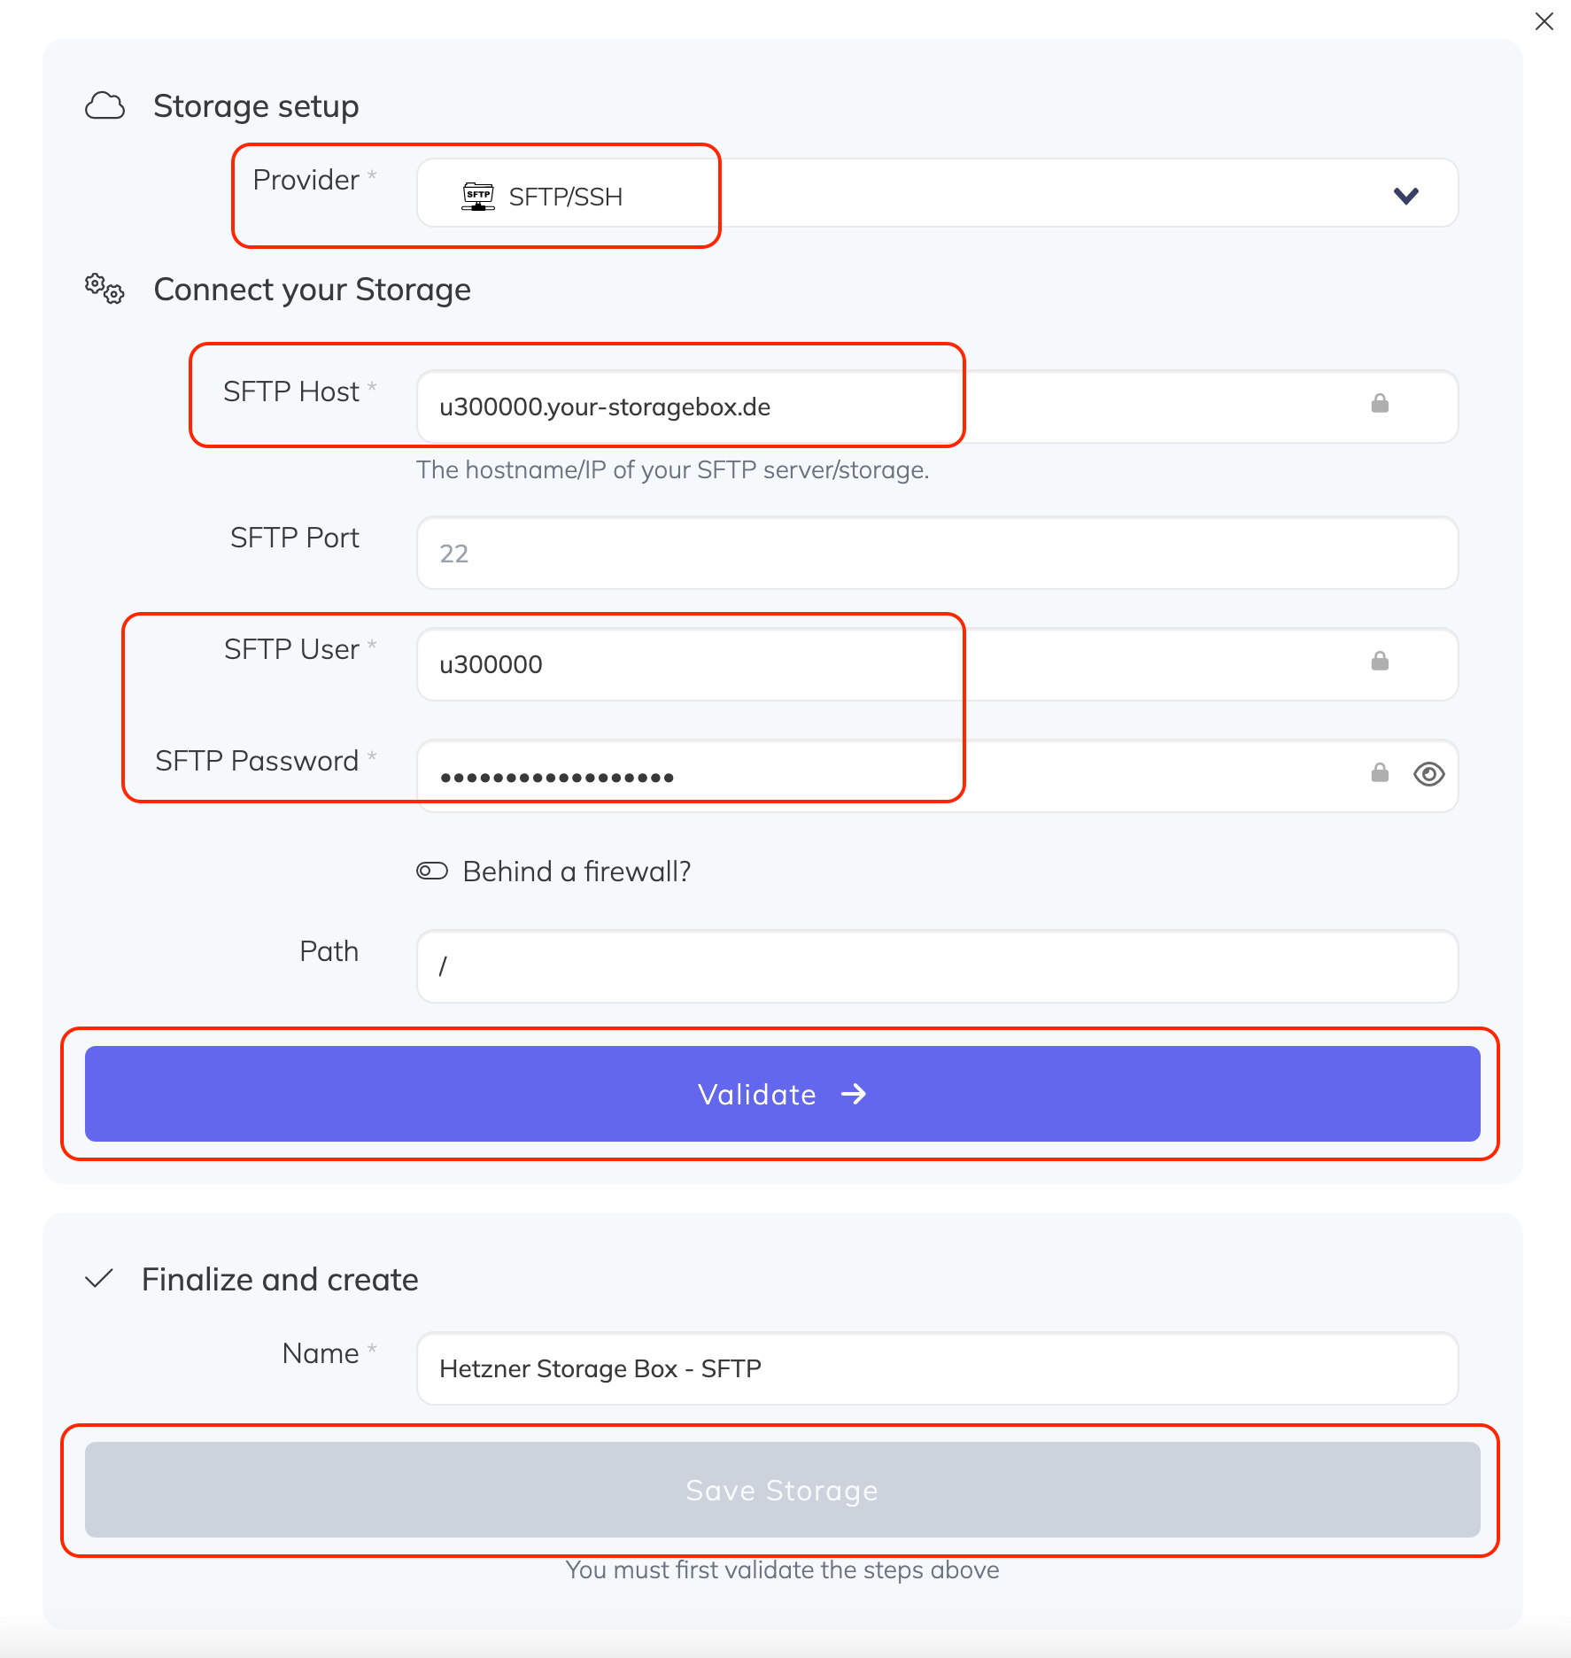This screenshot has width=1571, height=1658.
Task: Toggle the Behind a firewall switch
Action: (432, 871)
